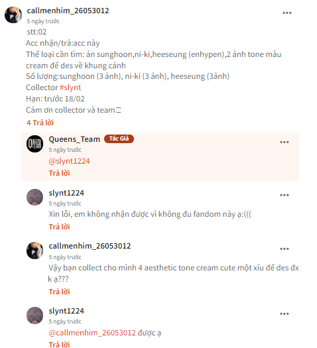317x348 pixels.
Task: Click 'Trả lời' under the 'được ạ' reply
Action: click(x=59, y=344)
